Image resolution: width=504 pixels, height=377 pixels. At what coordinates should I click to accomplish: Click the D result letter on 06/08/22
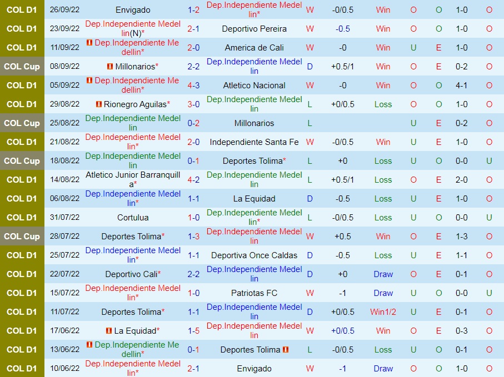pyautogui.click(x=310, y=199)
